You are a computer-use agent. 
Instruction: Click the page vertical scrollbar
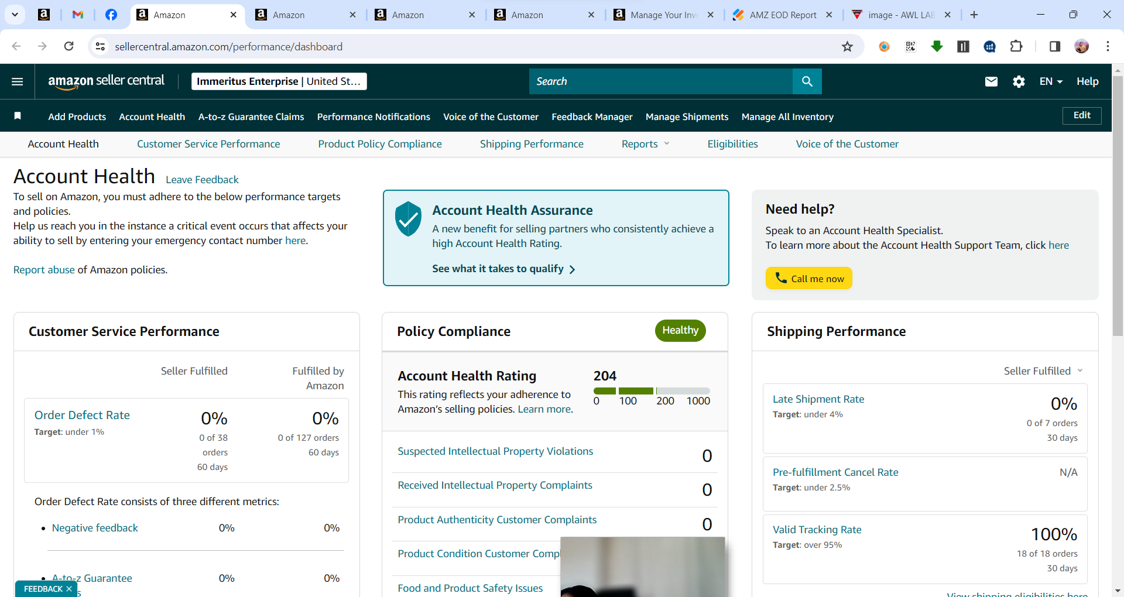[x=1118, y=205]
